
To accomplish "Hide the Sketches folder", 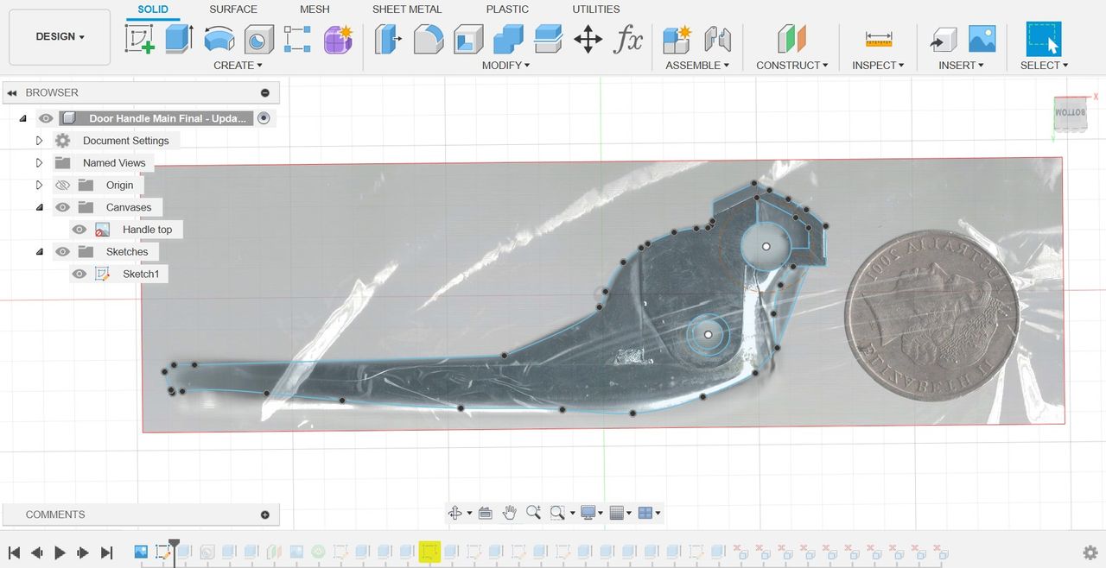I will pos(62,252).
